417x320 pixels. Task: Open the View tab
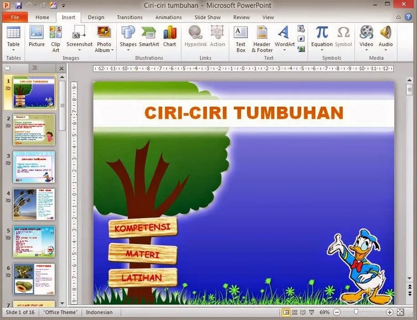[x=268, y=17]
